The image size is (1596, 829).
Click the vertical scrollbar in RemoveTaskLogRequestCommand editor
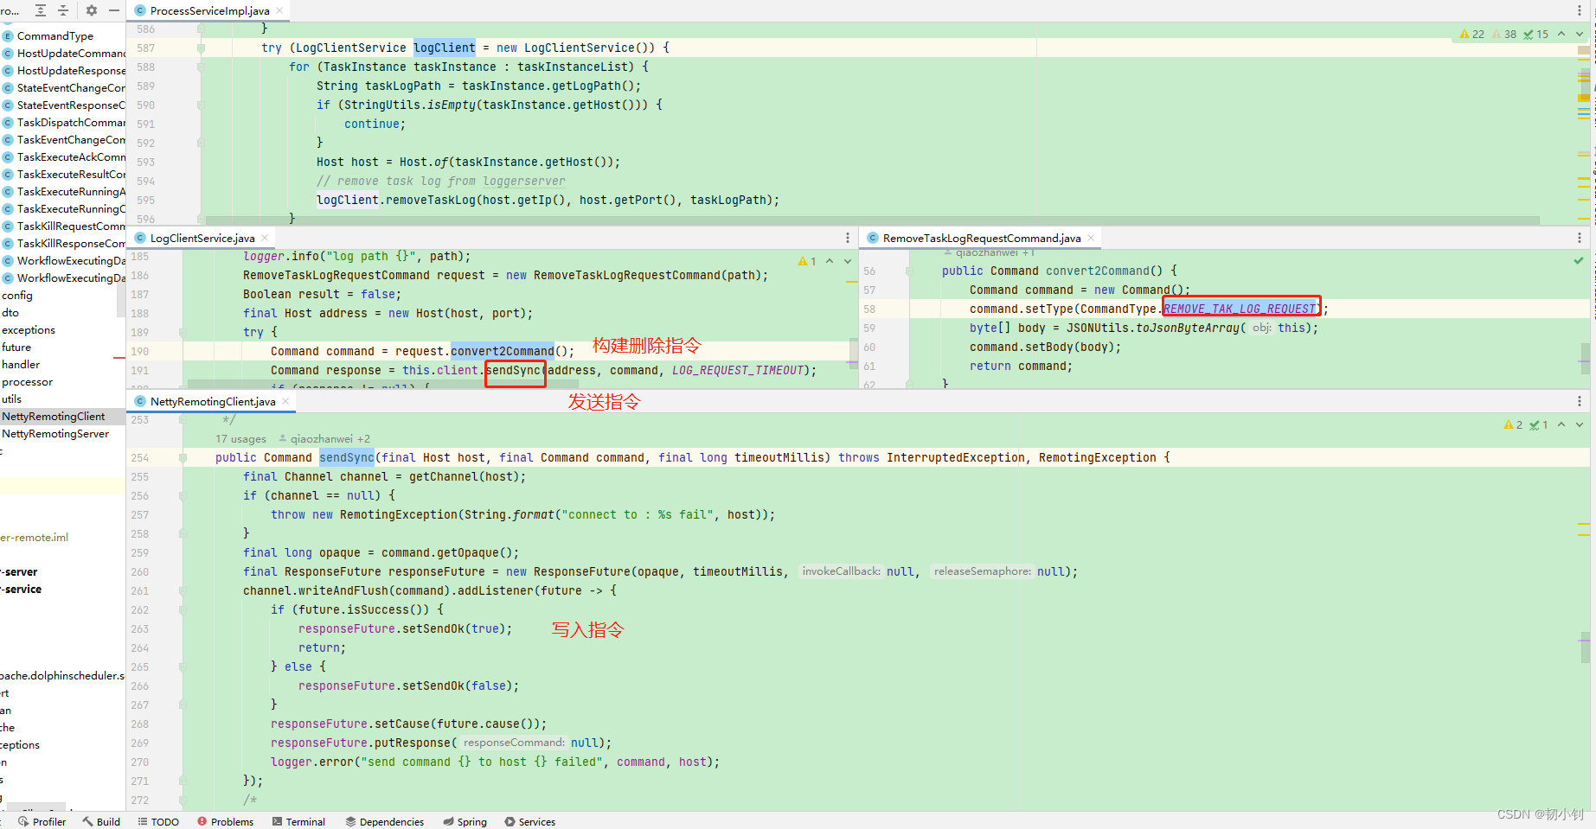[x=1586, y=358]
